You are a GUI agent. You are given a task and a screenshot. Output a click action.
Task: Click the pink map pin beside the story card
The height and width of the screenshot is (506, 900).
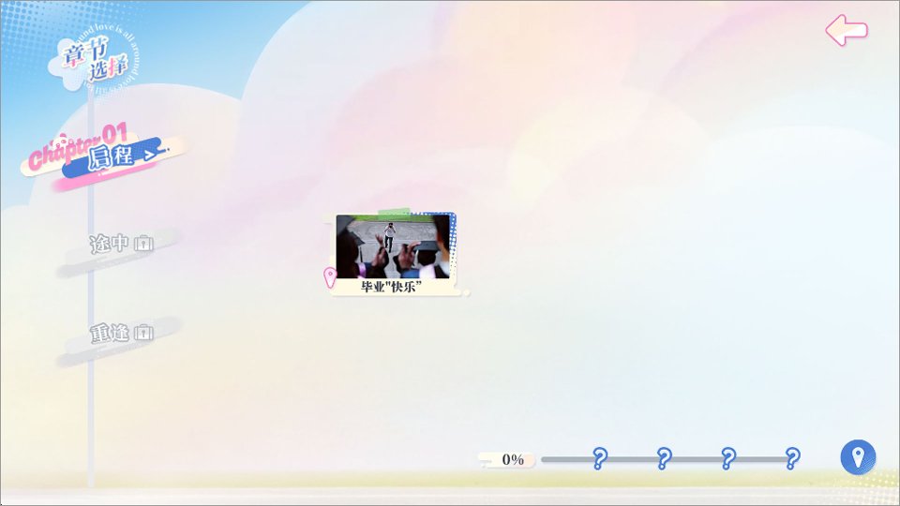(330, 277)
